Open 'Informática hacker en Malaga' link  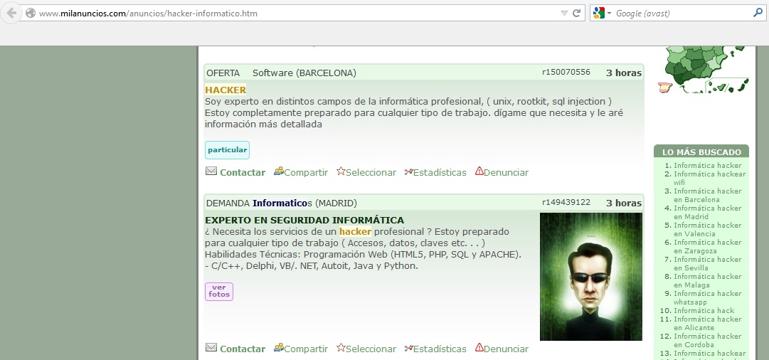point(708,280)
